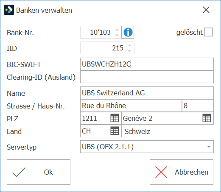Expand the Servertyp dropdown
The height and width of the screenshot is (192, 221).
pyautogui.click(x=209, y=147)
